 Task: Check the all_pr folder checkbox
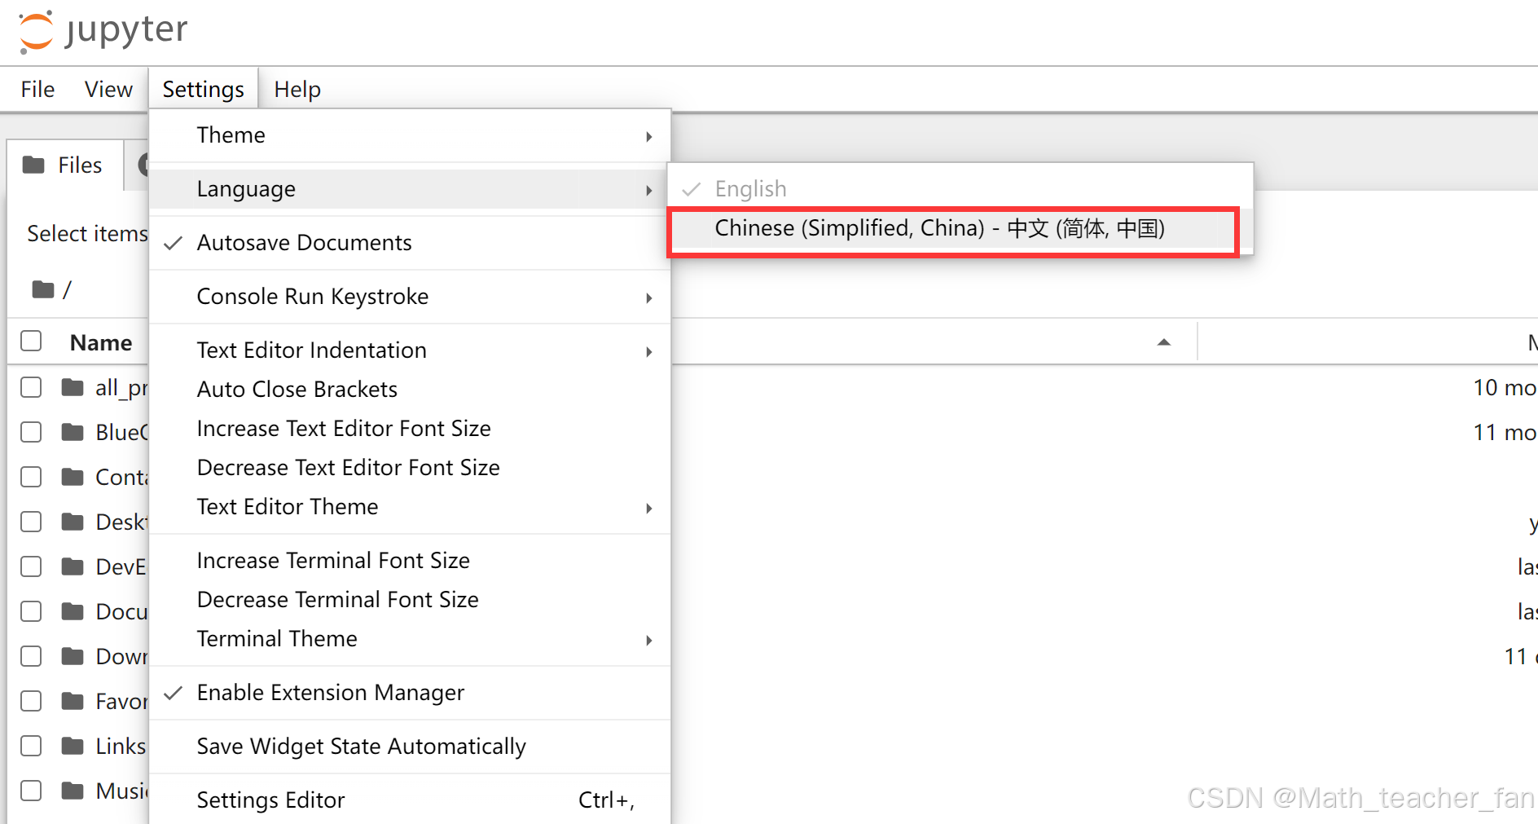point(31,387)
